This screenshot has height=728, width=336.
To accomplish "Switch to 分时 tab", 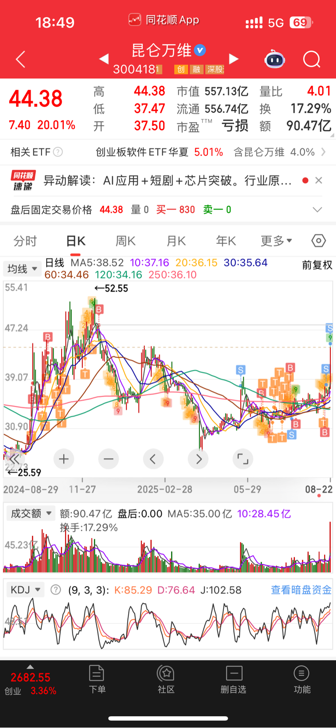I will [x=25, y=241].
